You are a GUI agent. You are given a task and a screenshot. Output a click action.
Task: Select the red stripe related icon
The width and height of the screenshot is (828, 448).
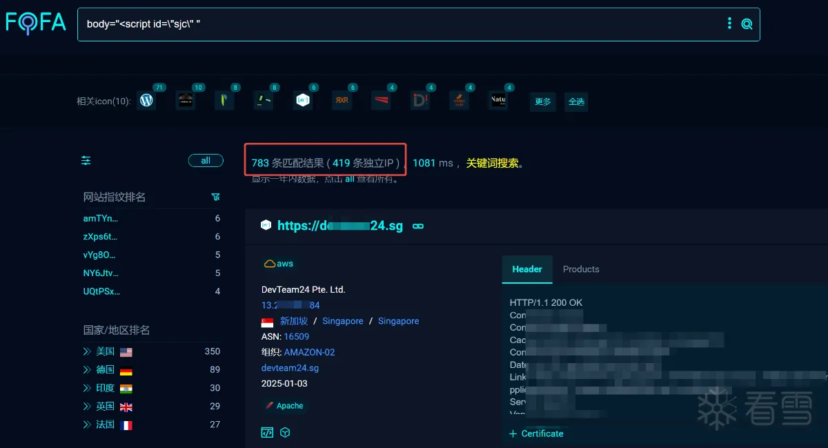380,101
